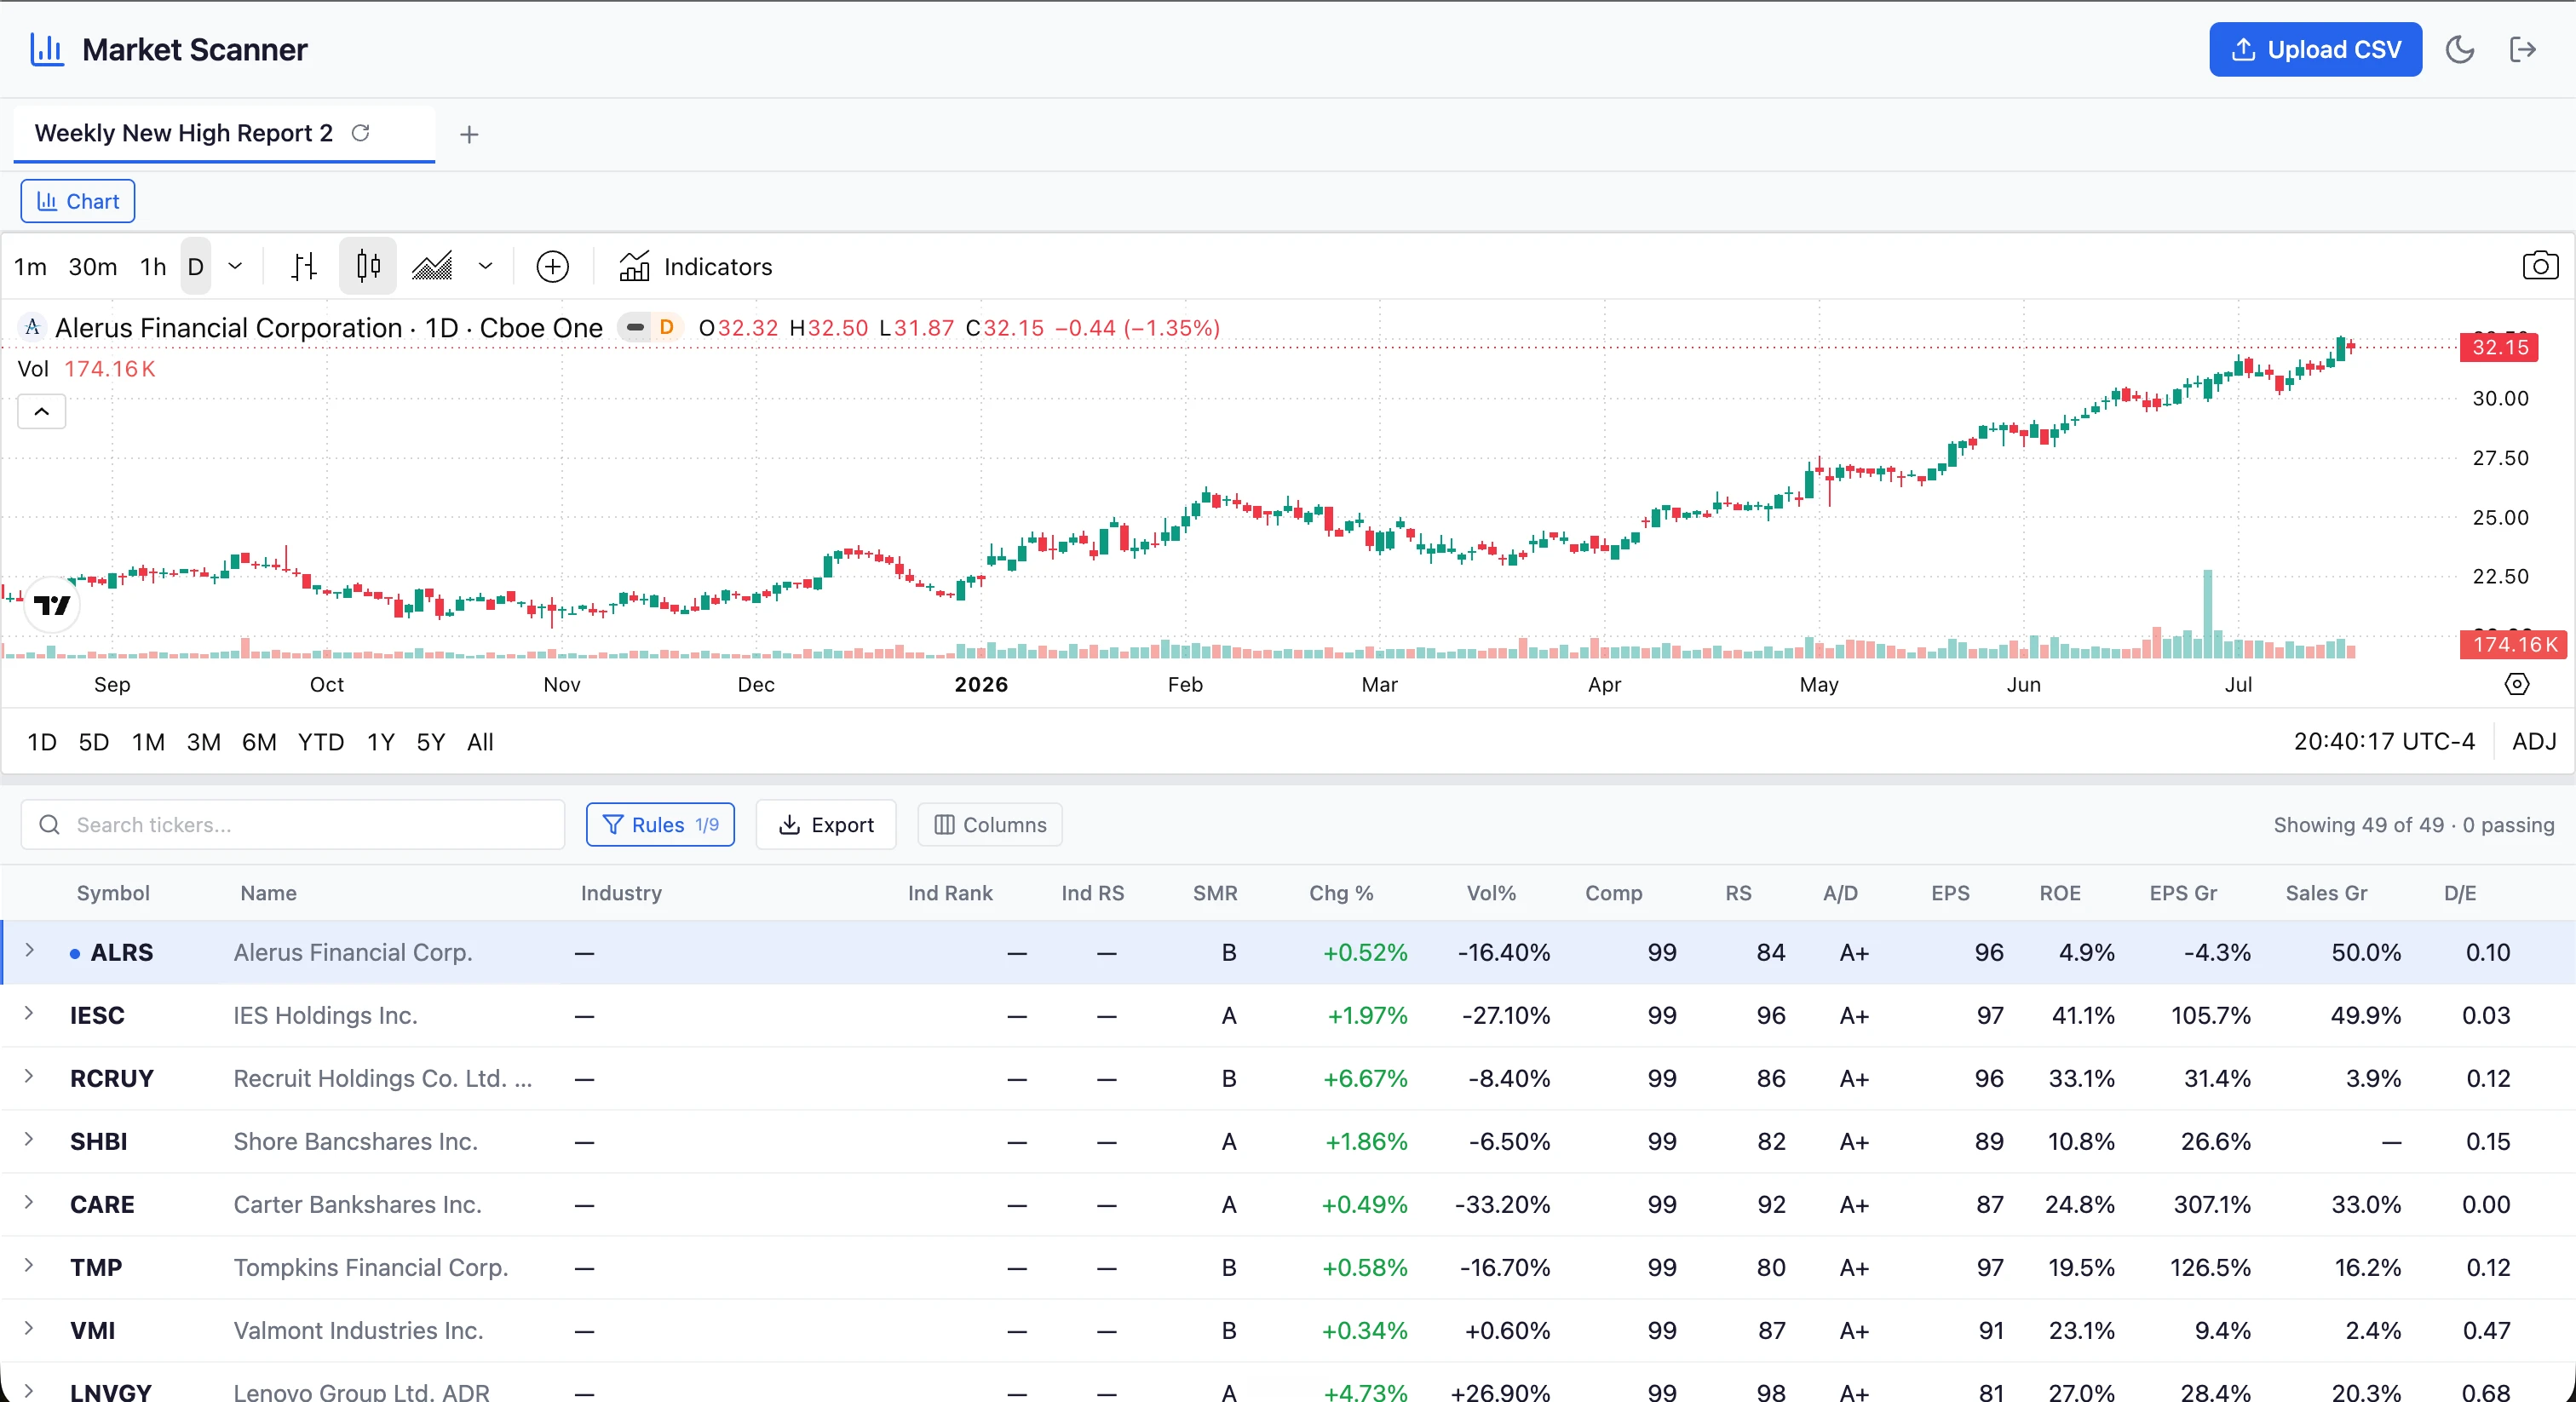
Task: Collapse the chart legend with the caret button
Action: click(x=42, y=411)
